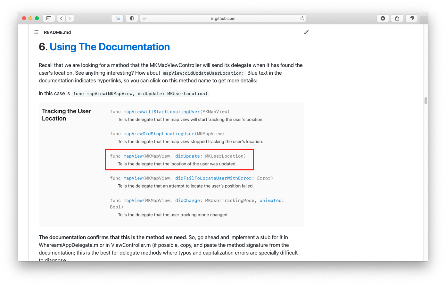446x285 pixels.
Task: Click 'Tells the delegate that the location of the user was updated.'
Action: tap(177, 164)
